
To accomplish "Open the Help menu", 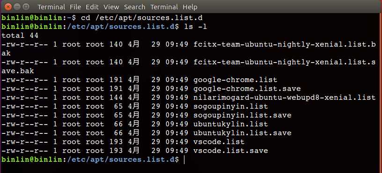I will pos(190,7).
